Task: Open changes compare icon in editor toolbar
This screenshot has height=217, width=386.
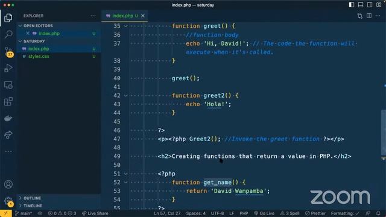Action: point(360,16)
